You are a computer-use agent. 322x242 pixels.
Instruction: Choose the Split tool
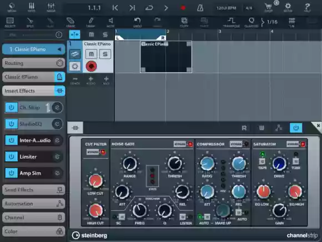coord(30,22)
